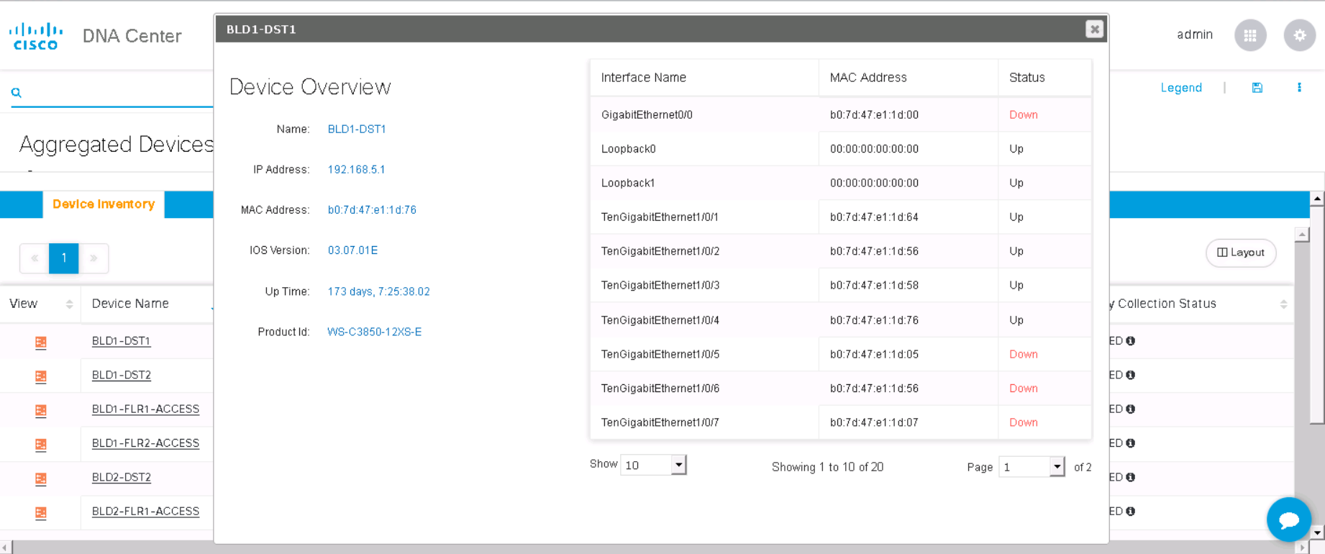Open the vertical more-options menu icon
Viewport: 1325px width, 554px height.
[x=1299, y=88]
